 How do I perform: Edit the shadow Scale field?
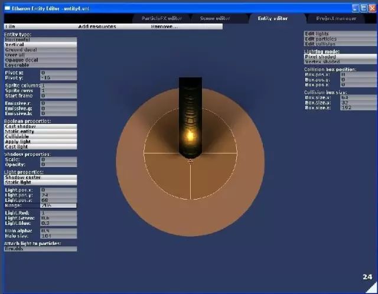coord(58,159)
